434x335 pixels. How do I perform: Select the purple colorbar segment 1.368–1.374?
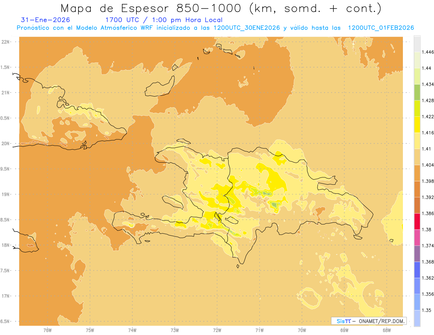[417, 253]
